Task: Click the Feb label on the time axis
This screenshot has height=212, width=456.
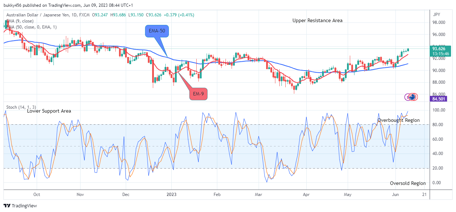Action: (x=217, y=195)
